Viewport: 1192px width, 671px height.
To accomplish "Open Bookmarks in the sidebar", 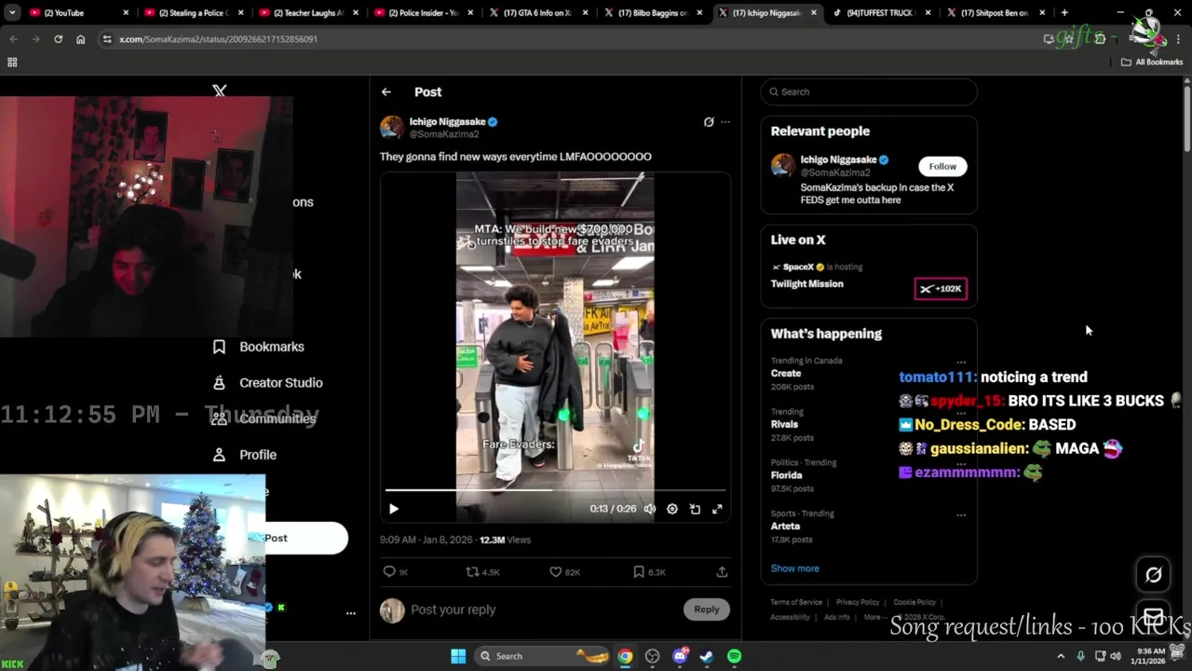I will [x=258, y=347].
